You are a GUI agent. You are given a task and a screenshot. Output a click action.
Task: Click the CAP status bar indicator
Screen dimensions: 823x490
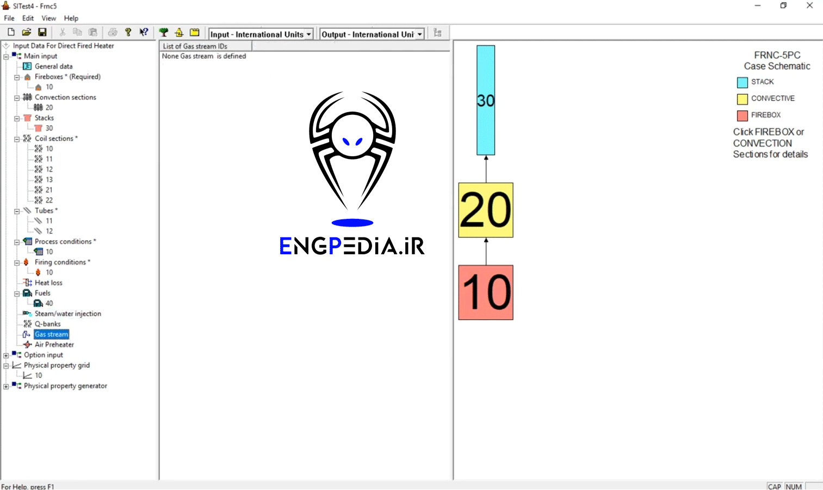coord(775,486)
